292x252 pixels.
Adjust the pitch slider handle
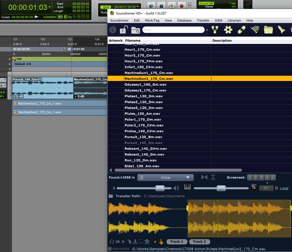point(221,188)
